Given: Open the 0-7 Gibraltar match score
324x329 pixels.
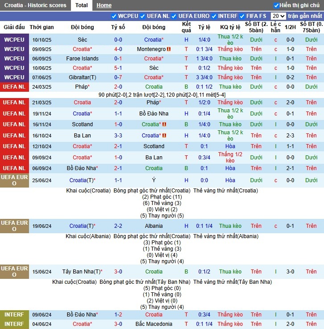Looking at the screenshot, I should (118, 77).
